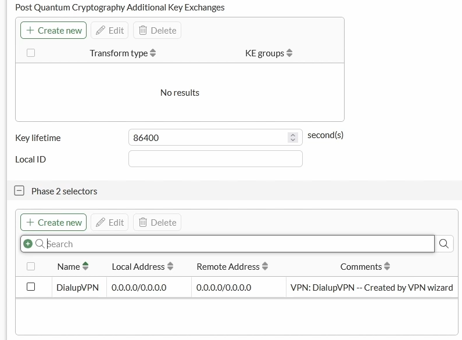
Task: Collapse the Phase 2 selectors section
Action: pyautogui.click(x=19, y=191)
